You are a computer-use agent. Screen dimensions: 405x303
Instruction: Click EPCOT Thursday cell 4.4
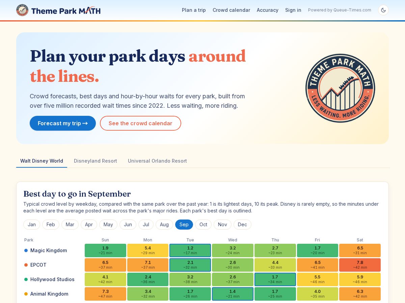tap(275, 265)
